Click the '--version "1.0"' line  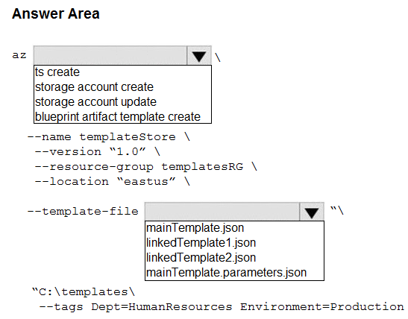(97, 151)
